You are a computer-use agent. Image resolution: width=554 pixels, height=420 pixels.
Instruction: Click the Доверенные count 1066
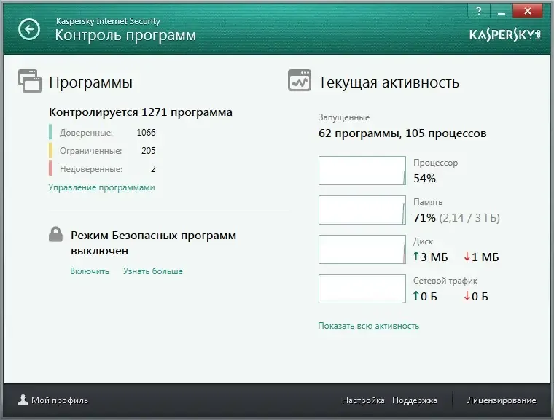pyautogui.click(x=146, y=133)
